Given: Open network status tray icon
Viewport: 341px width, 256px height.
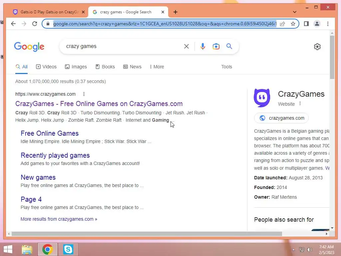Looking at the screenshot, I should coord(301,250).
